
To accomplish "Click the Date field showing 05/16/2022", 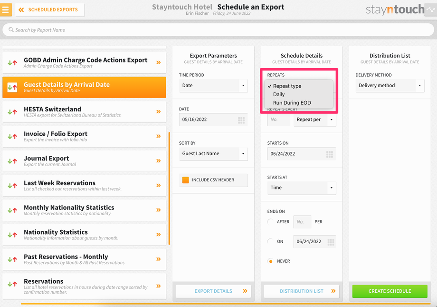I will pos(213,119).
